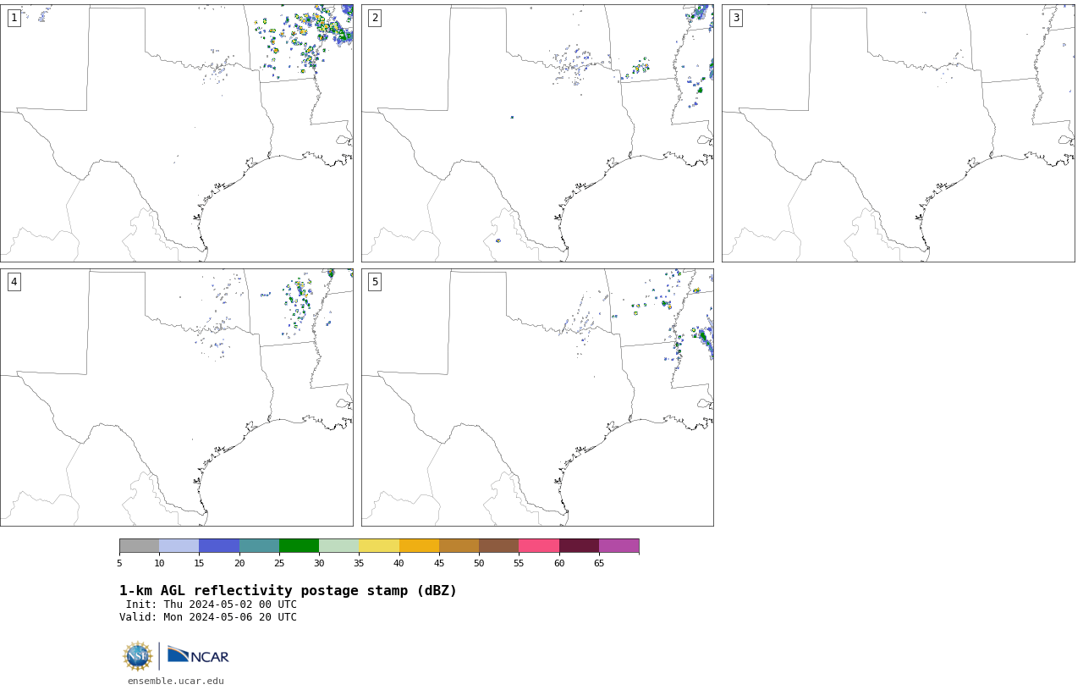This screenshot has width=1083, height=690.
Task: Click the colorbar tick label 65
Action: pos(599,563)
